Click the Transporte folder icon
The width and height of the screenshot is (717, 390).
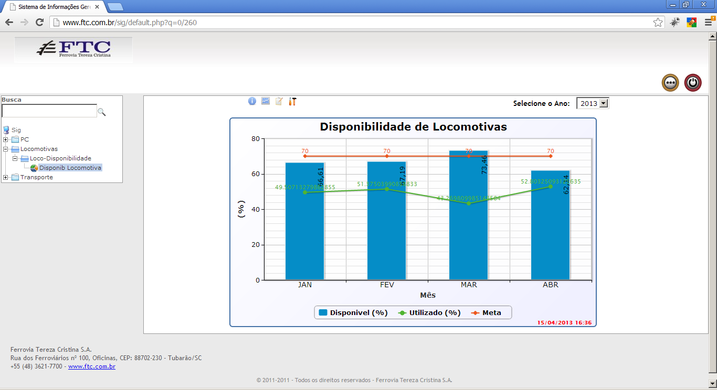point(15,177)
